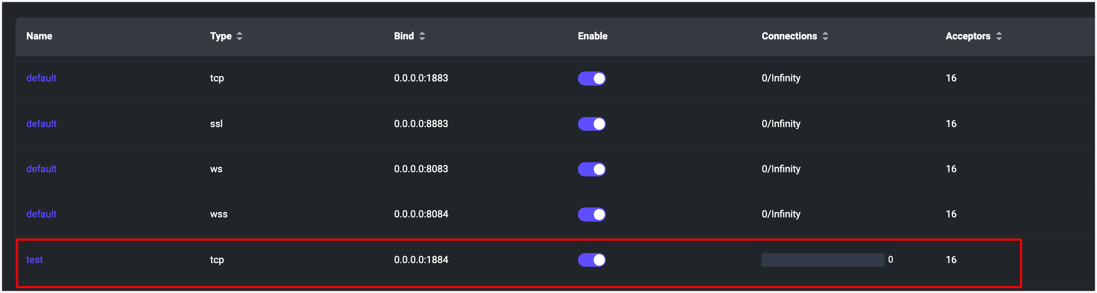Disable the default tcp listener toggle
Screen dimensions: 1097x293
coord(592,78)
